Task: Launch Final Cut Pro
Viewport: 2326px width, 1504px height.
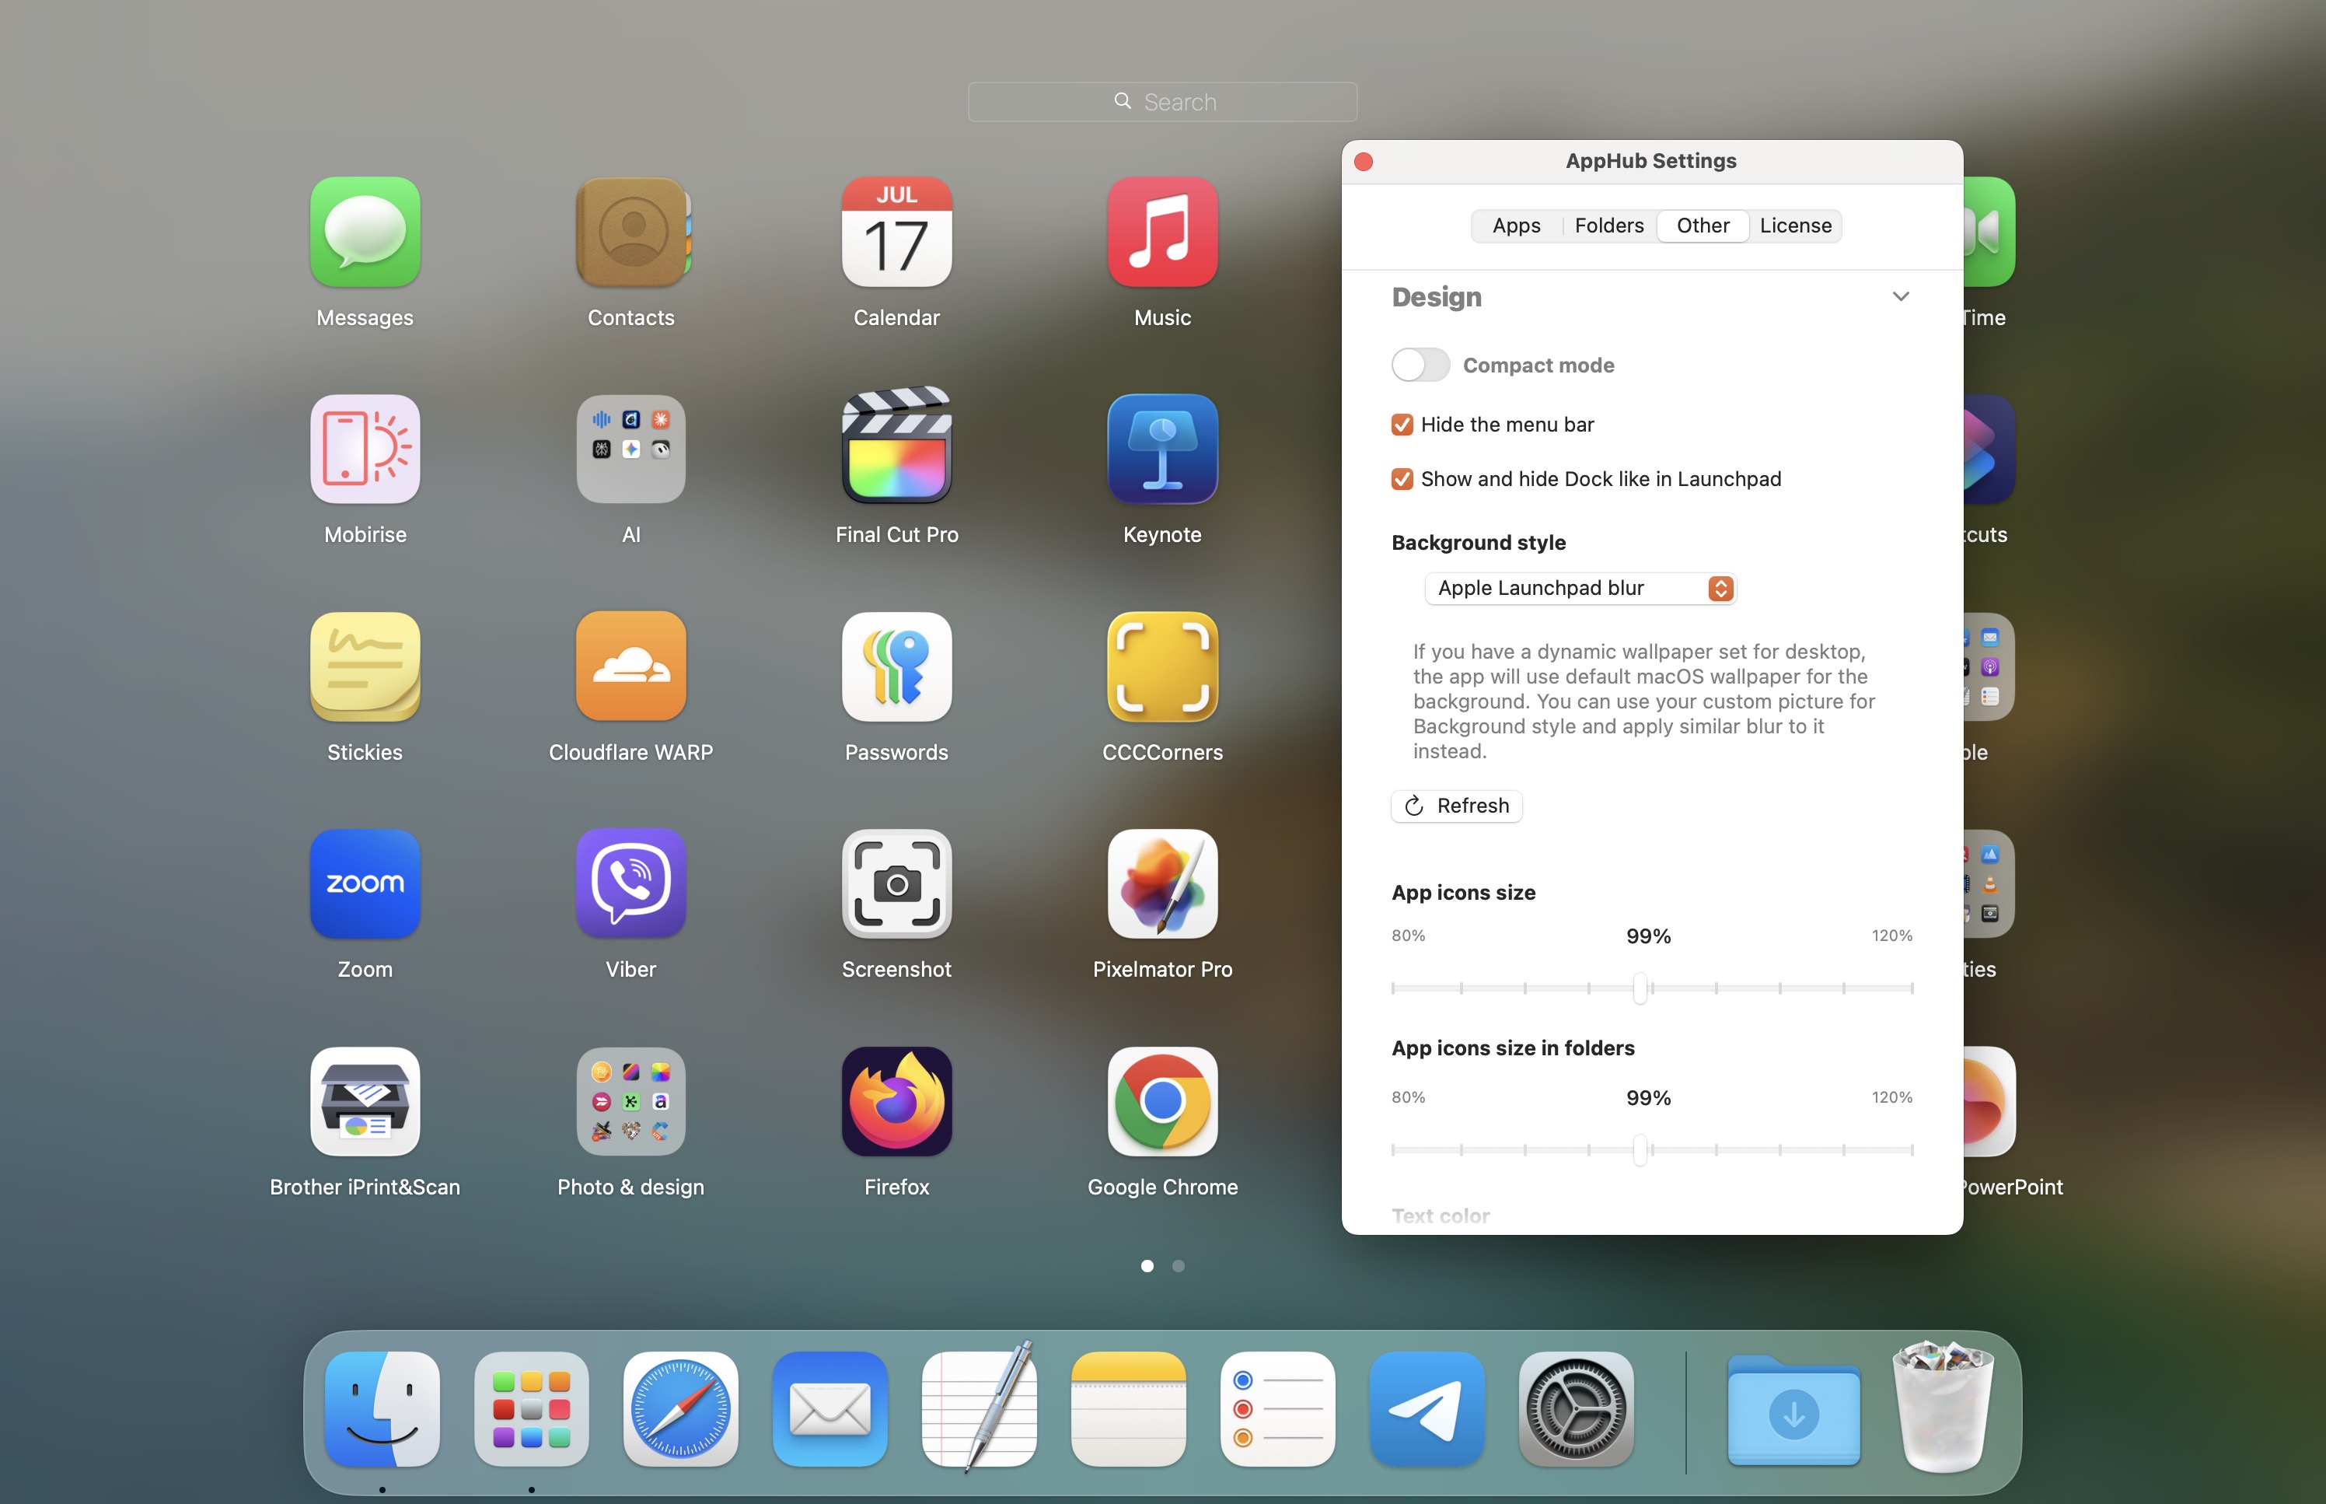Action: point(897,446)
